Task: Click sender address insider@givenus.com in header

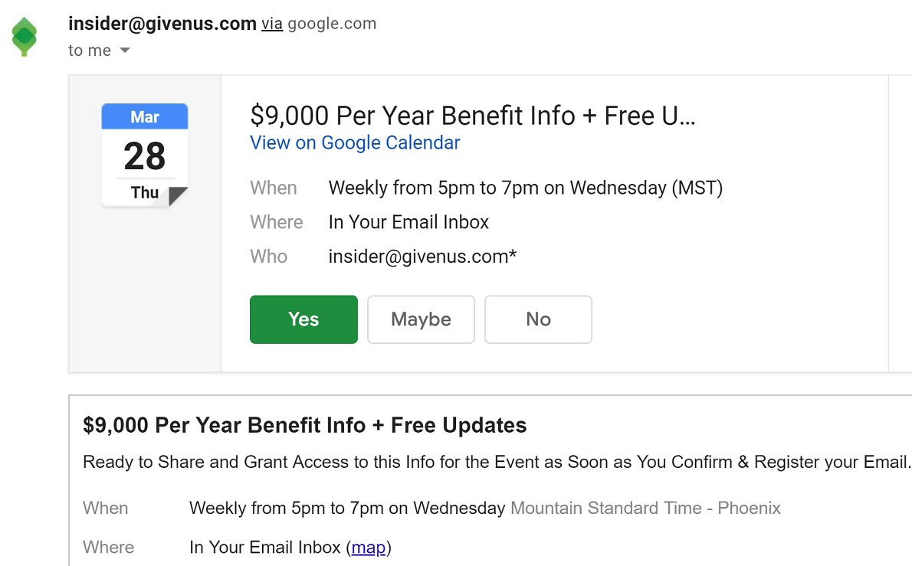Action: (162, 23)
